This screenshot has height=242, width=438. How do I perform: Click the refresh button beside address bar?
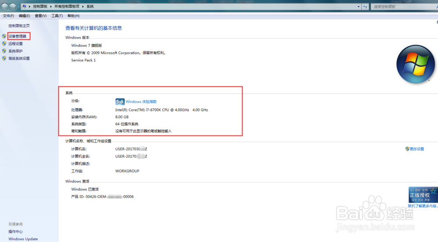(x=365, y=7)
